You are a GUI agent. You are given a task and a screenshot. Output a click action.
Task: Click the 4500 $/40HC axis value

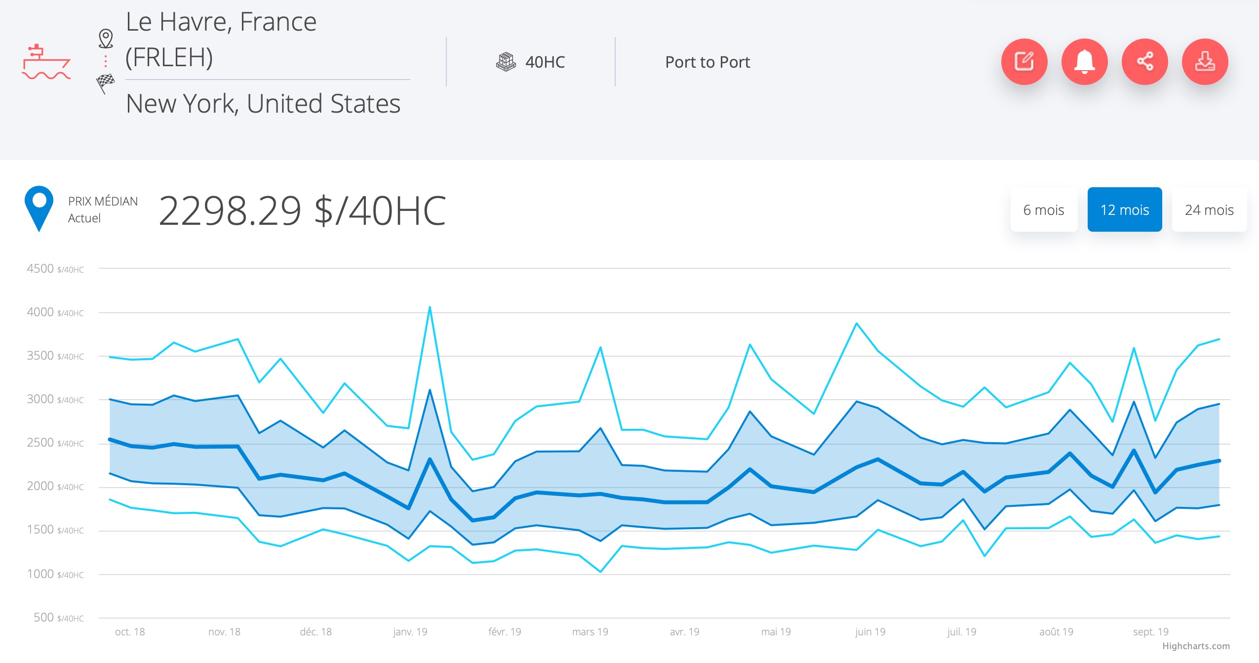55,269
